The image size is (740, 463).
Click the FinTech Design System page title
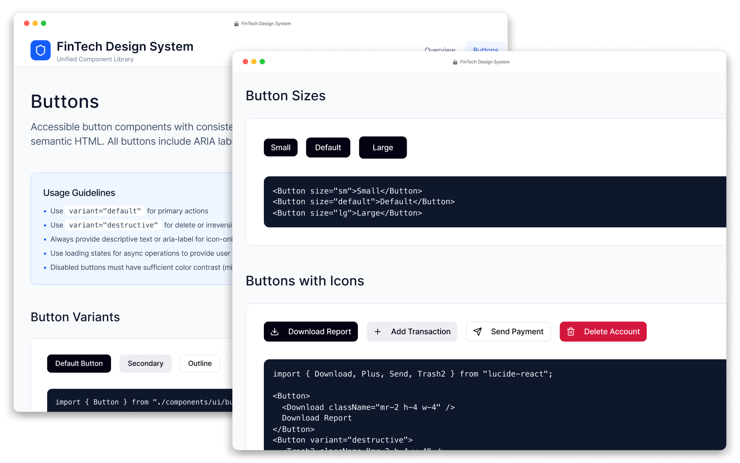tap(125, 46)
